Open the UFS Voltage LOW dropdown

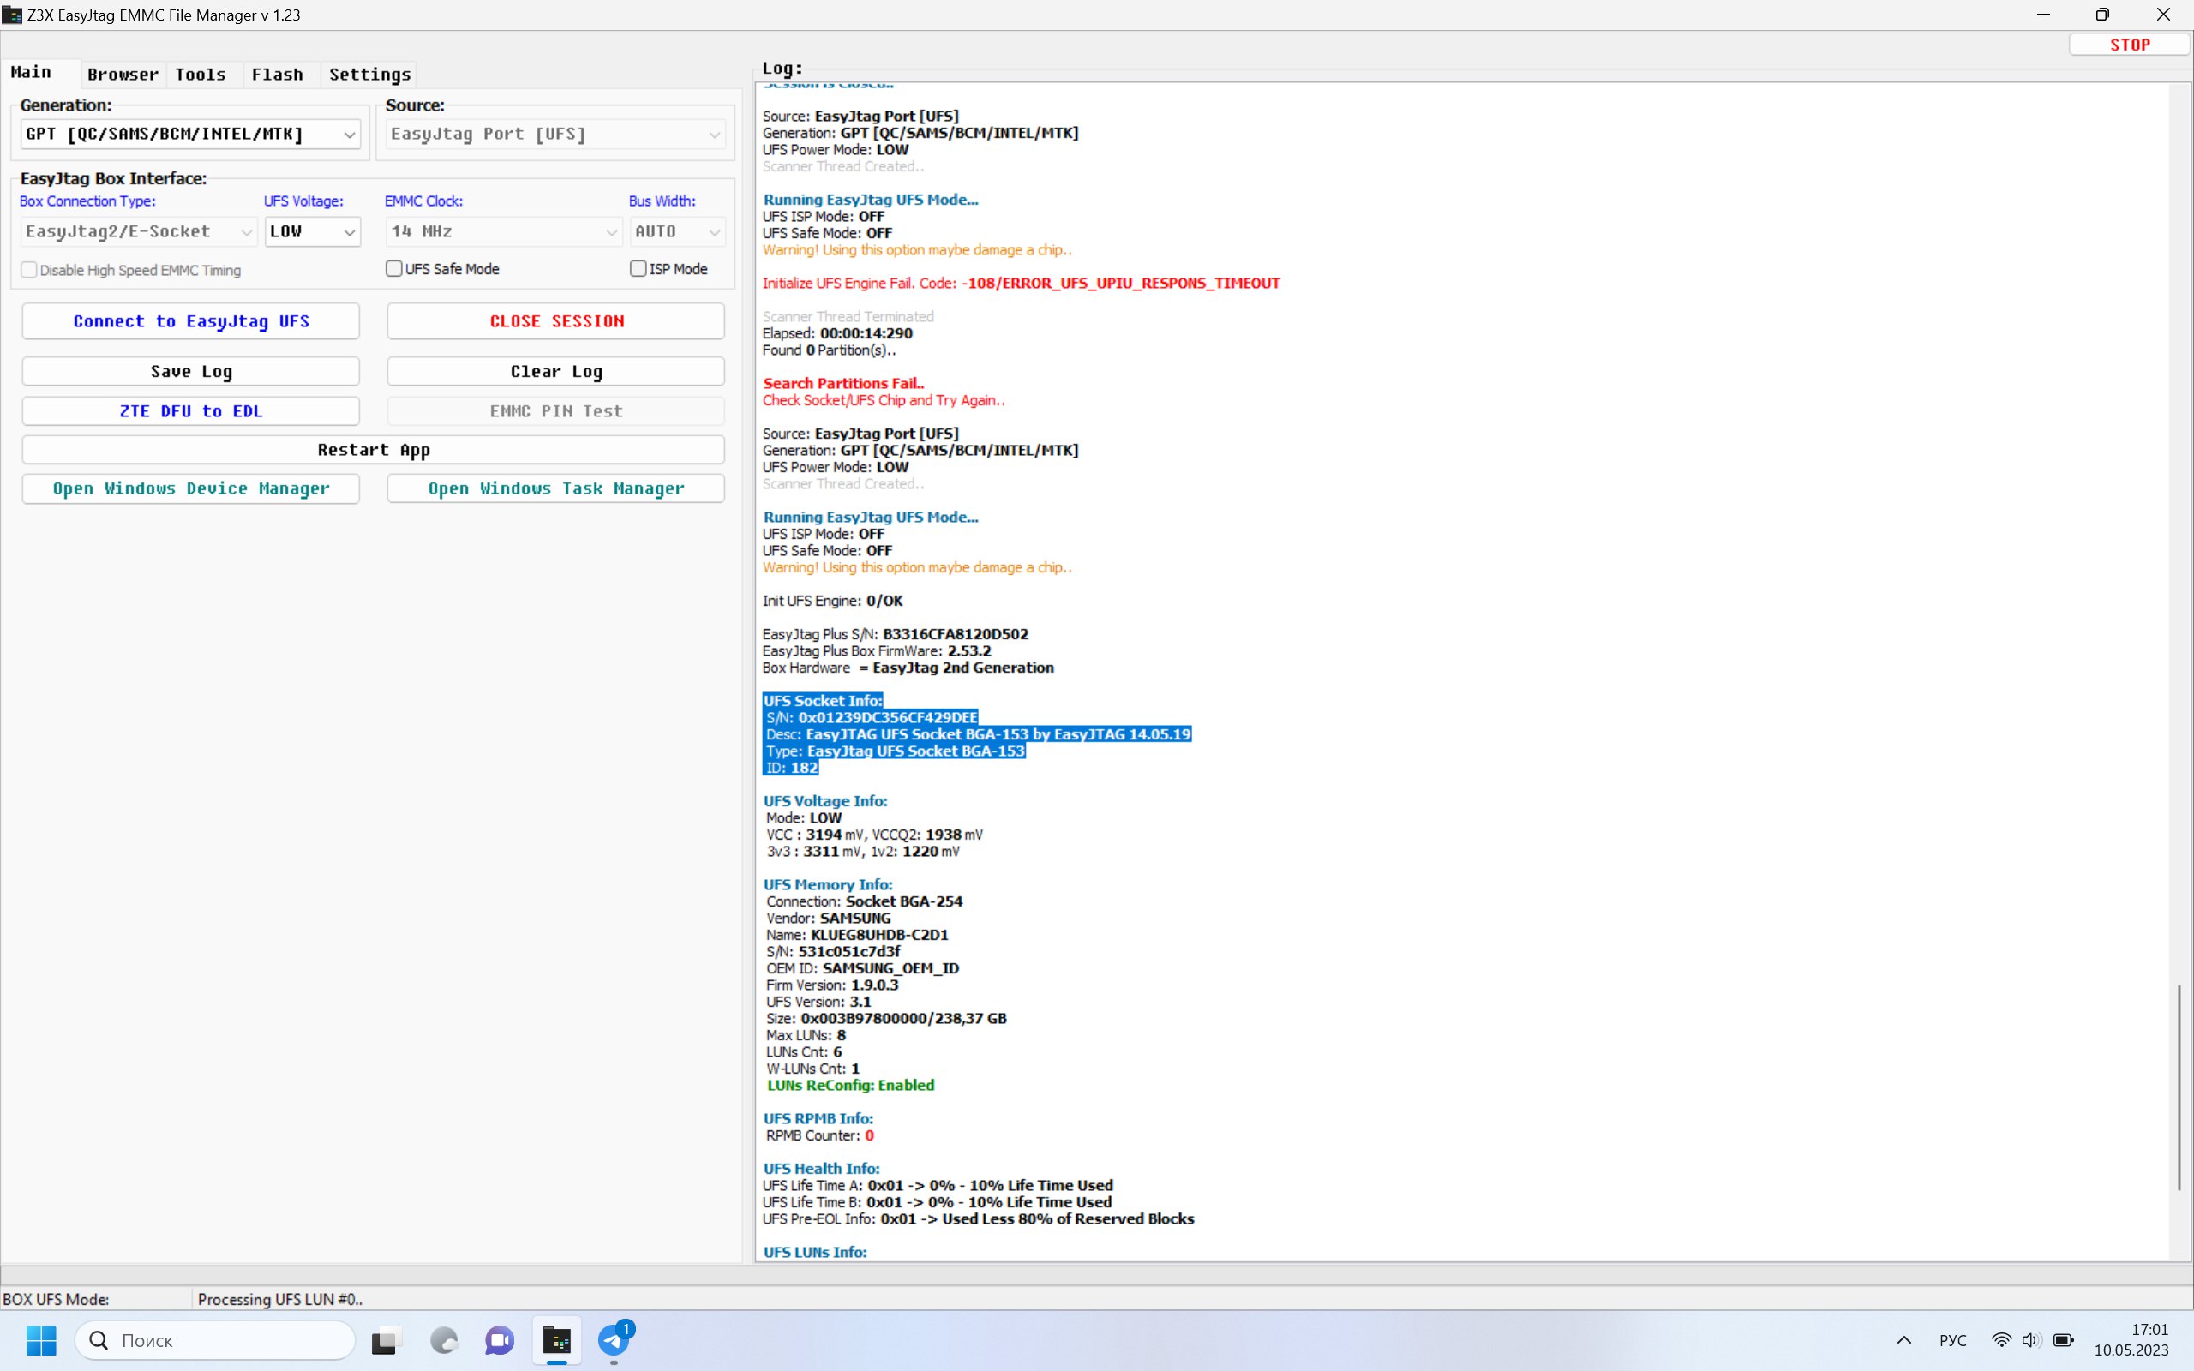313,231
